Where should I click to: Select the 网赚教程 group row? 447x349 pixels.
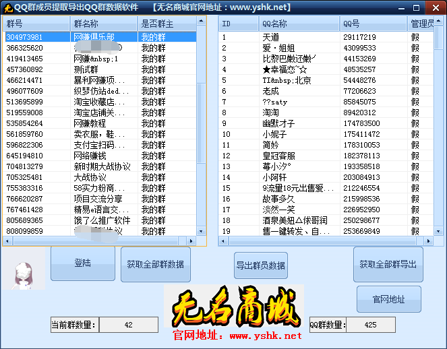tap(100, 123)
